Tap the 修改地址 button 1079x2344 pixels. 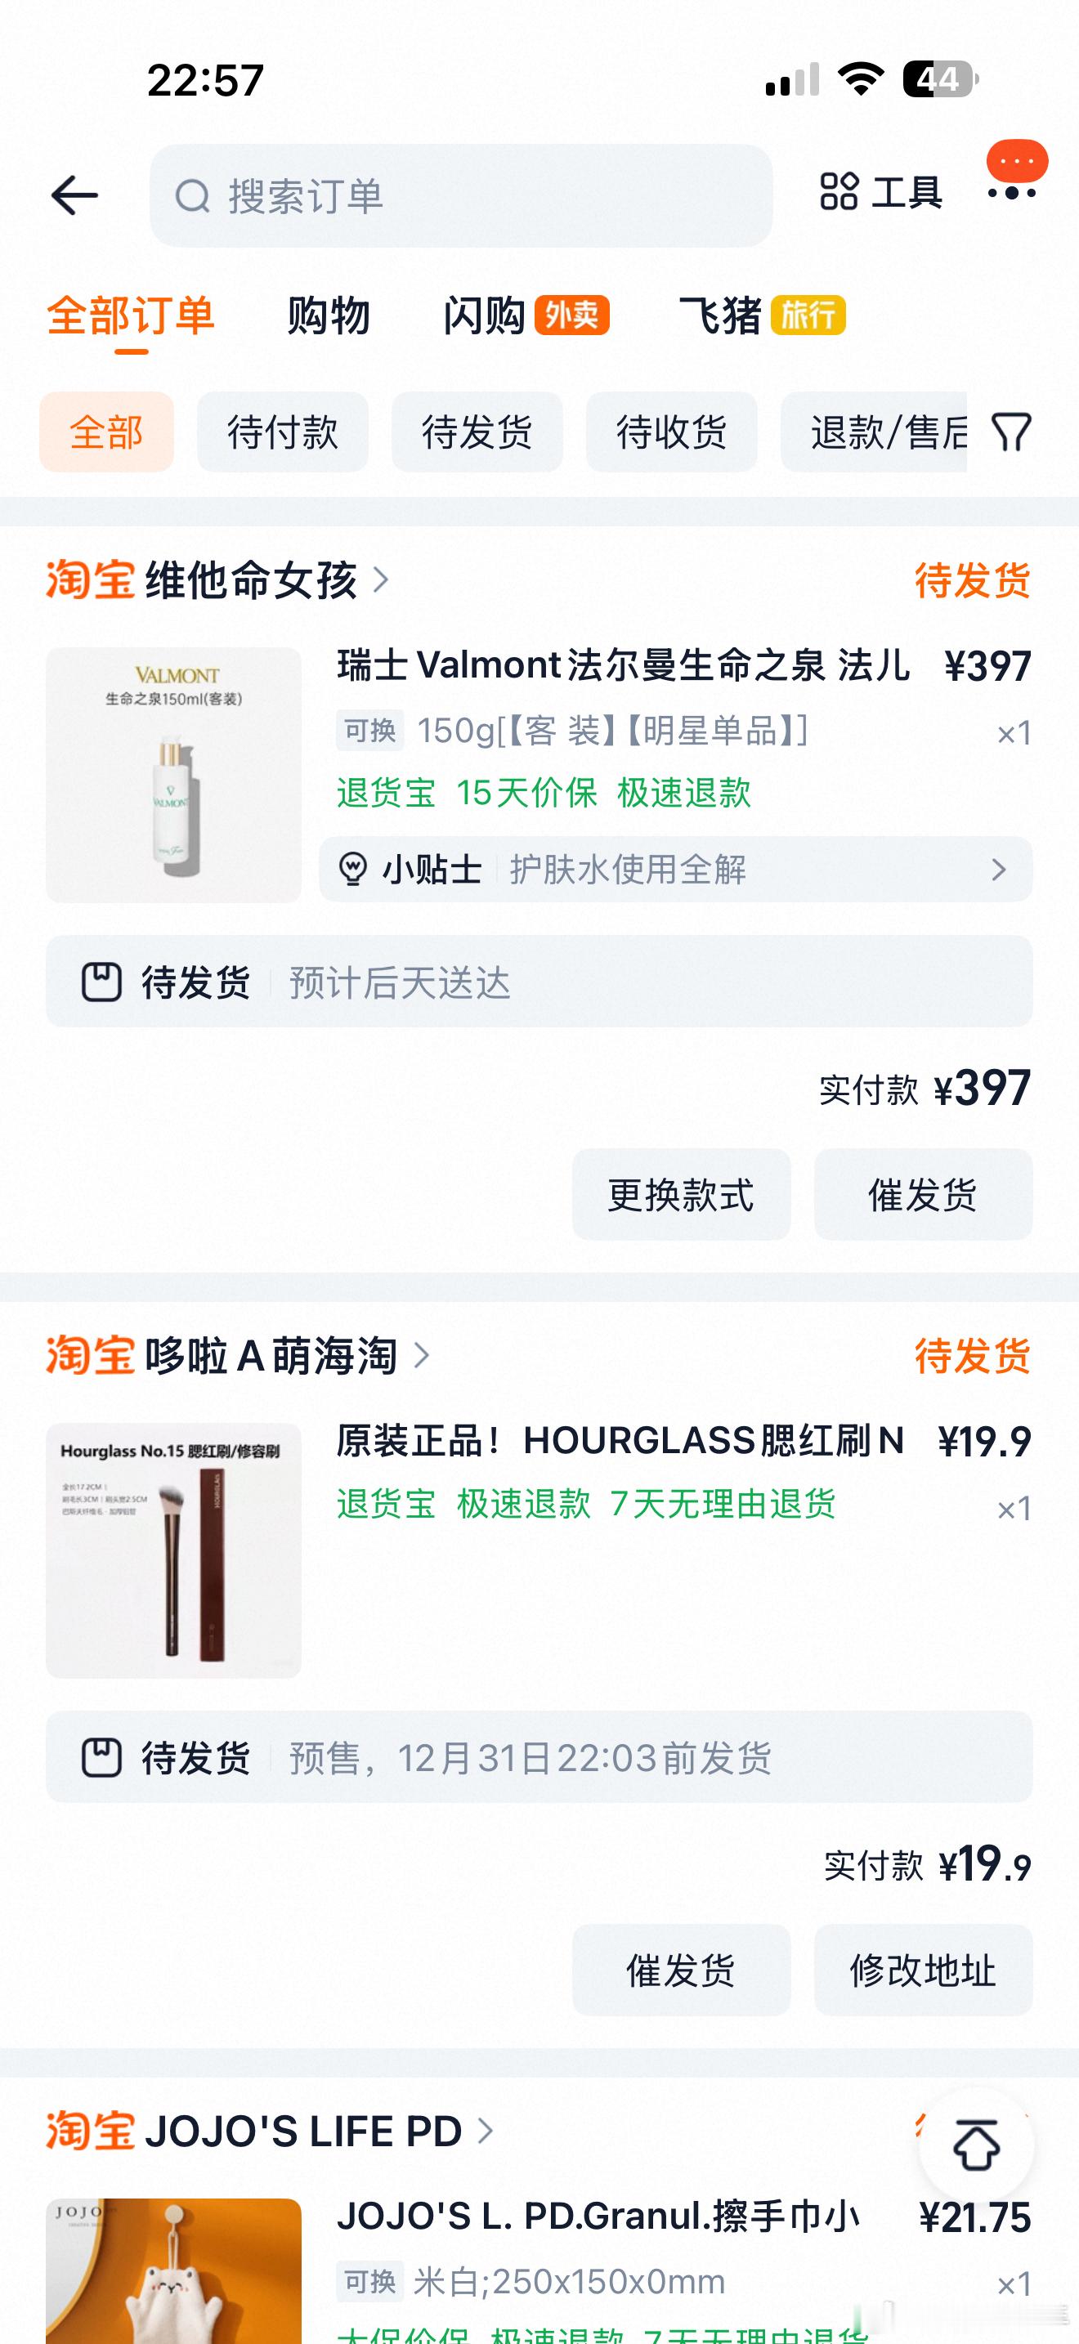point(924,1969)
